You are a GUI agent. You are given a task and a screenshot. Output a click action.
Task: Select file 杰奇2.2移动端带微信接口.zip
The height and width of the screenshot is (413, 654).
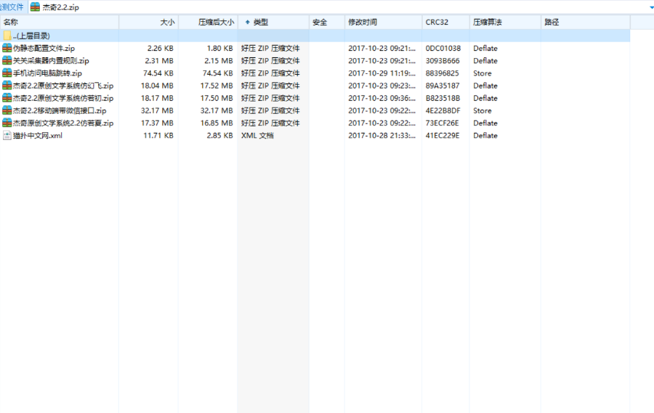pos(60,111)
